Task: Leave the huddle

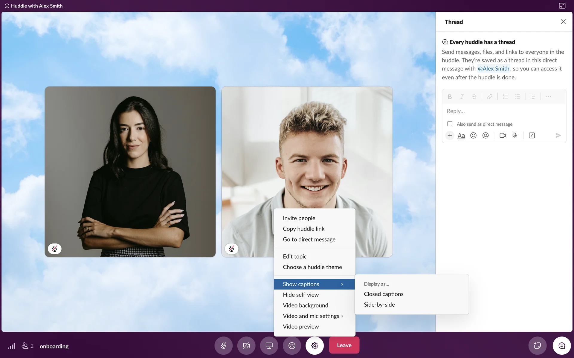Action: coord(344,345)
